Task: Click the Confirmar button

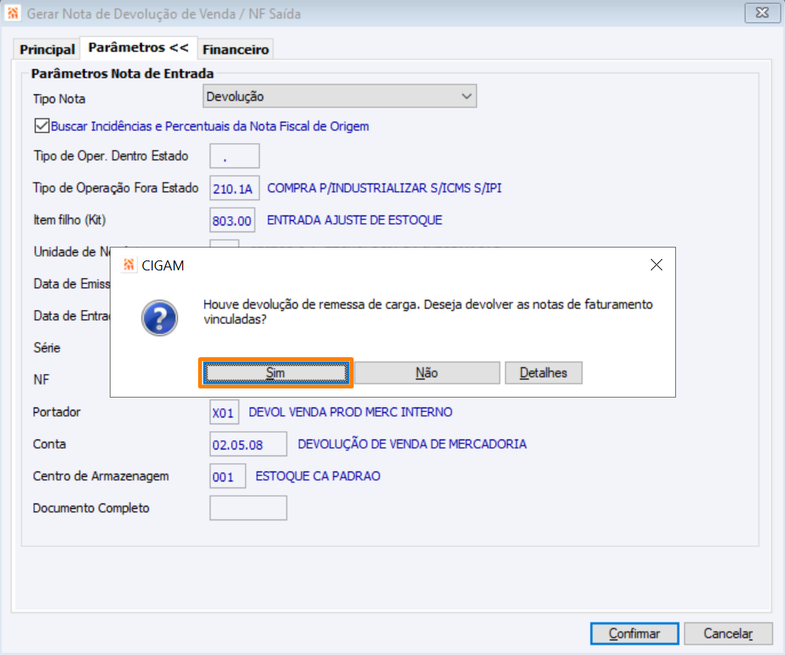Action: [634, 634]
